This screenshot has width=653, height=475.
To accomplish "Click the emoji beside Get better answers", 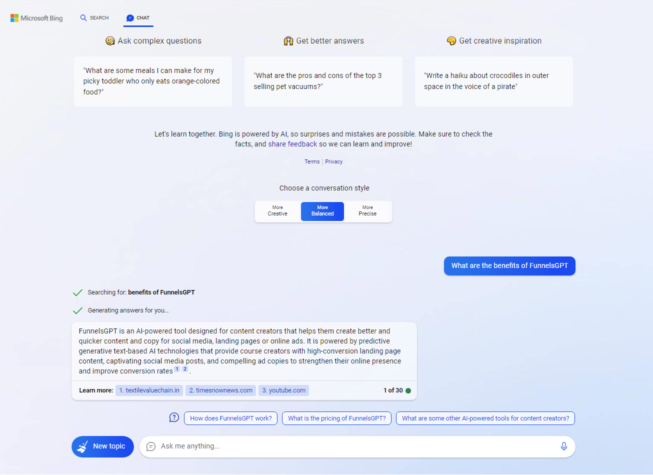I will click(x=288, y=41).
